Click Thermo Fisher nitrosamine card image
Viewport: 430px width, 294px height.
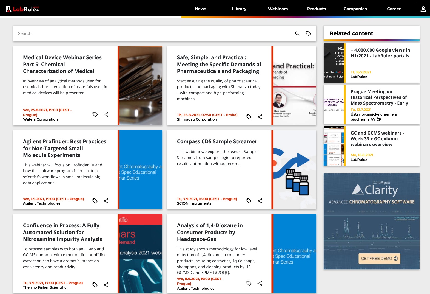tap(141, 254)
